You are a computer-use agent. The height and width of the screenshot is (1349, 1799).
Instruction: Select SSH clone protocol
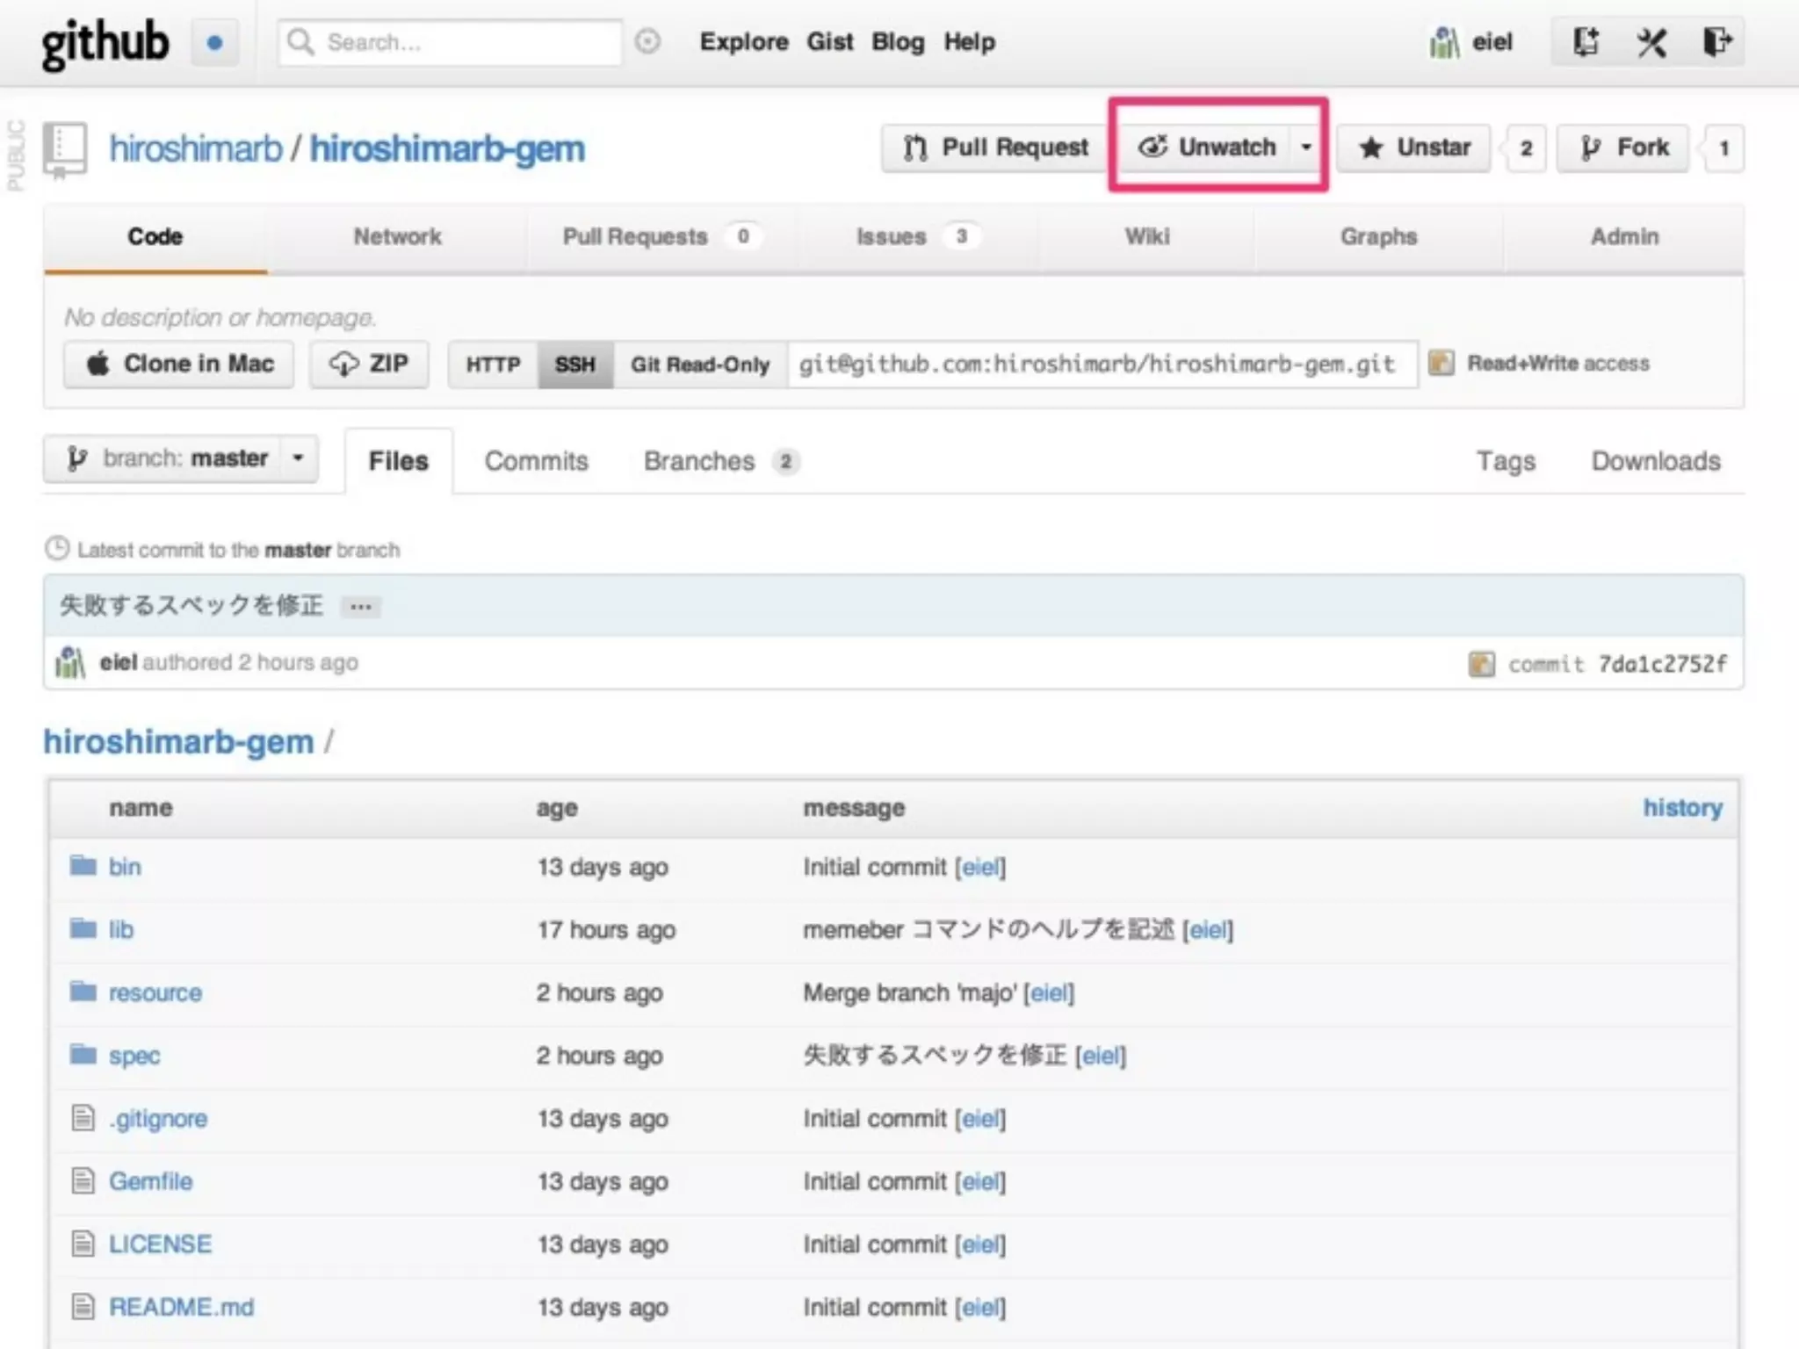tap(574, 364)
